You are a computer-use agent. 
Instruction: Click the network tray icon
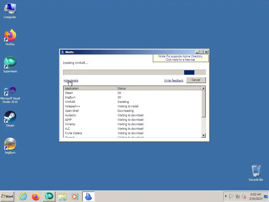click(x=237, y=196)
